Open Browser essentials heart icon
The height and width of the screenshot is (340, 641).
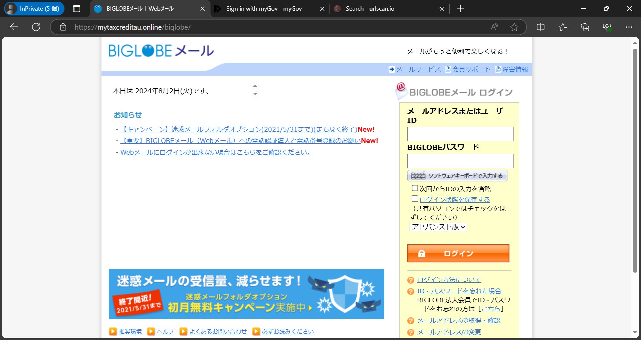point(607,27)
